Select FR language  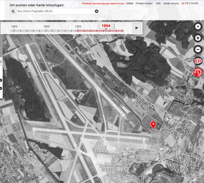pos(186,4)
